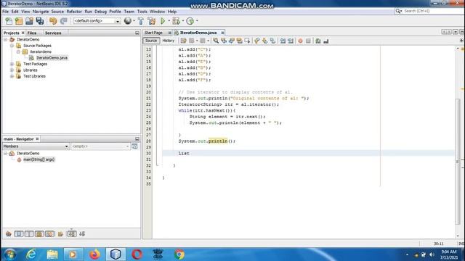Open the File menu
This screenshot has width=465, height=261.
(6, 12)
